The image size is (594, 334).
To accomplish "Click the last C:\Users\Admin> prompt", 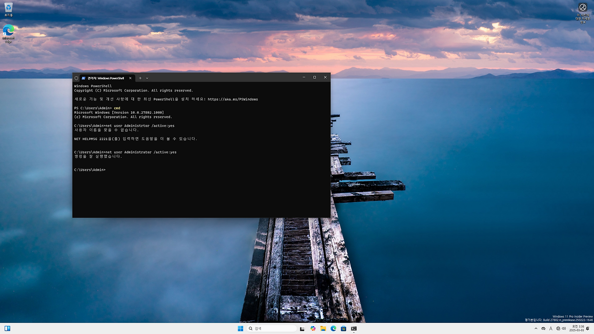I will coord(90,170).
